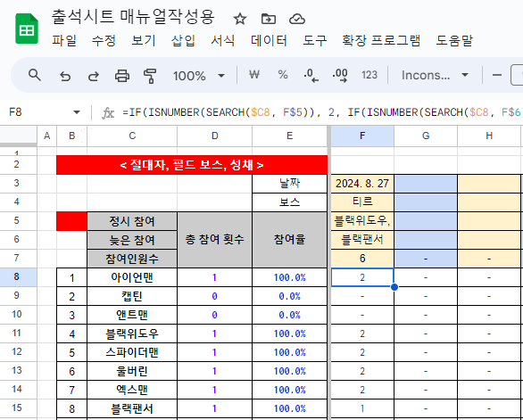The width and height of the screenshot is (523, 420).
Task: Select column H header
Action: pos(489,136)
